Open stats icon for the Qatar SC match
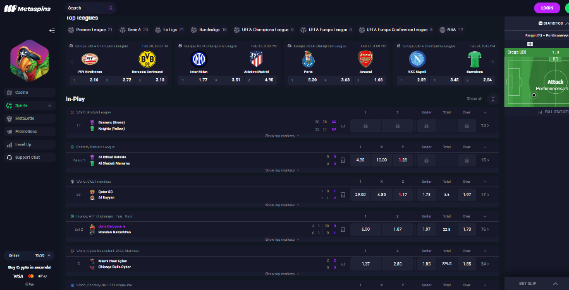This screenshot has width=569, height=290. (343, 194)
